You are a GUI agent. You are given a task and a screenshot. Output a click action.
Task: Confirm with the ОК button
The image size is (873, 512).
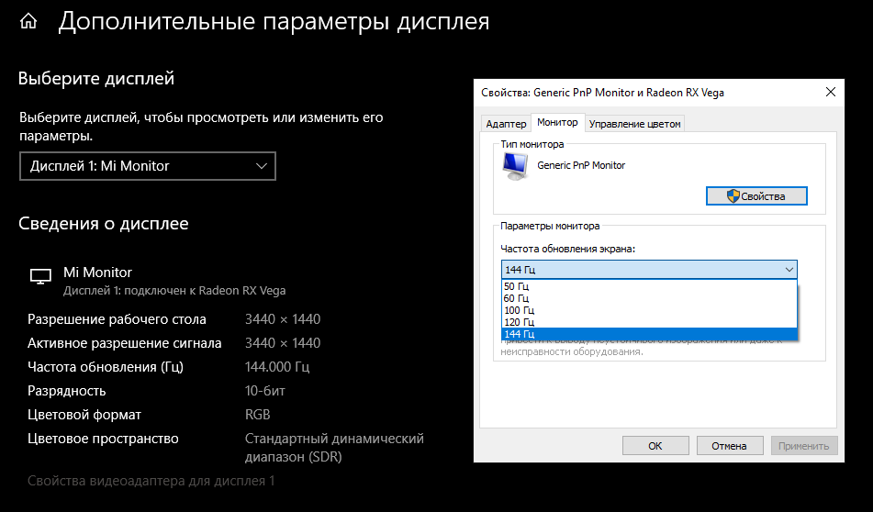(655, 445)
